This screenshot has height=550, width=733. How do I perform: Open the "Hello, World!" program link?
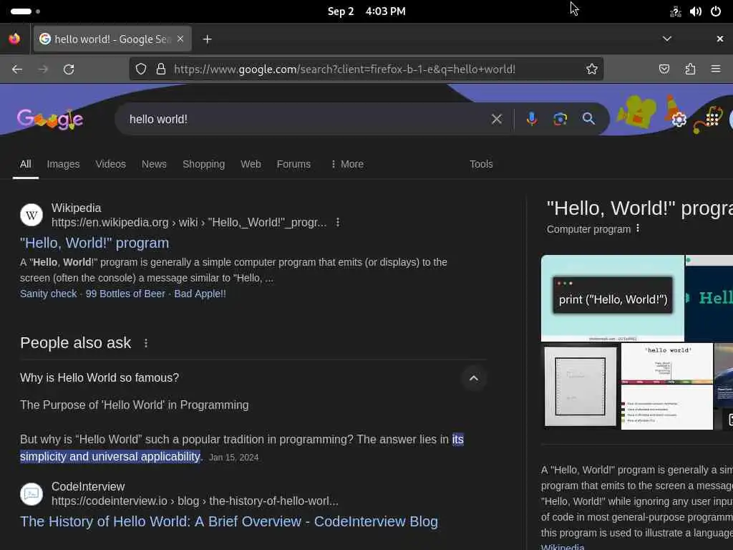click(94, 243)
